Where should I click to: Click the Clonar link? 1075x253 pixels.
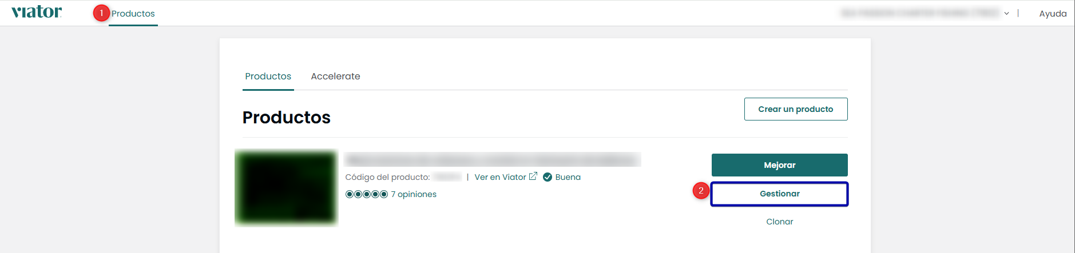tap(779, 222)
